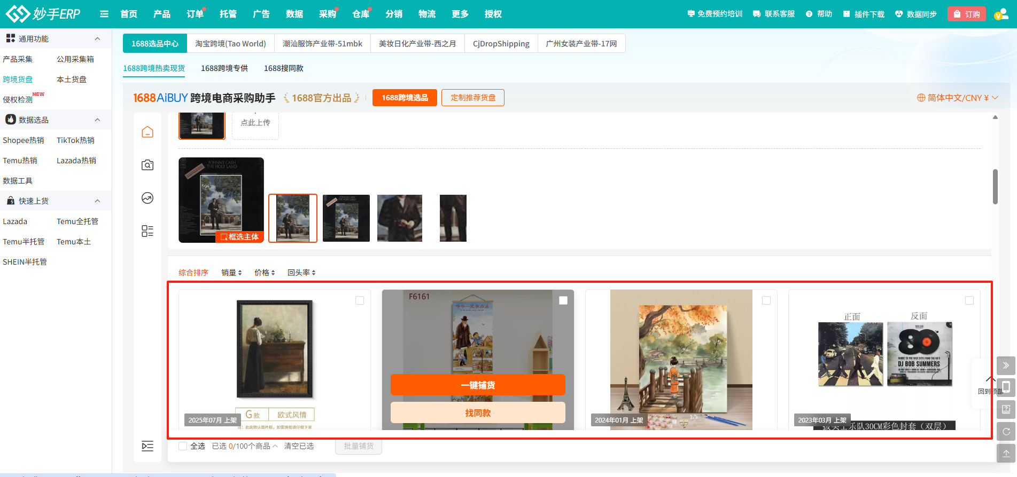
Task: Click the collapse sidebar icon at bottom left
Action: point(147,446)
